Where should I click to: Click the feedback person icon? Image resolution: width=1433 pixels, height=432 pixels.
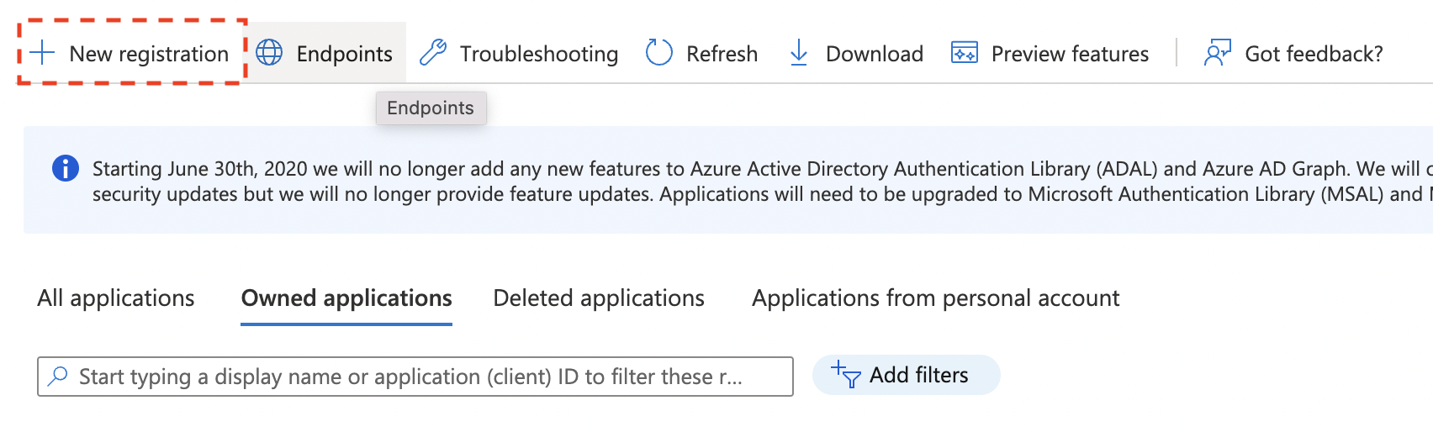tap(1218, 53)
